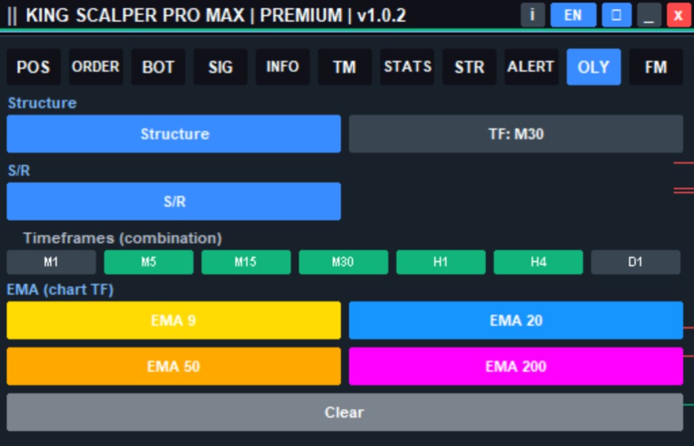Toggle the M30 timeframe button
Screen dimensions: 694x446
pyautogui.click(x=344, y=262)
